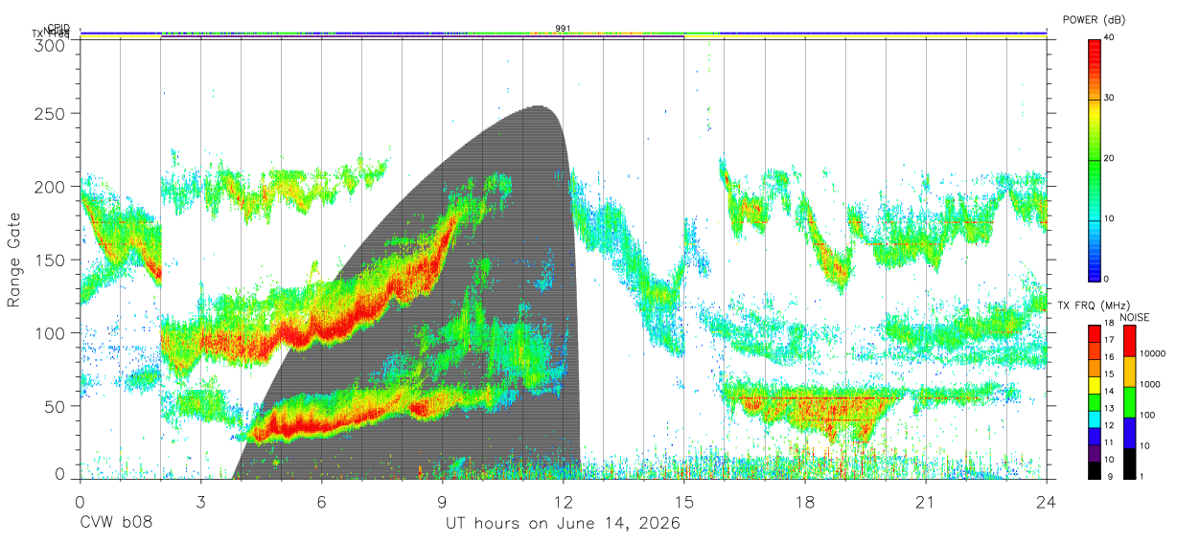1177x543 pixels.
Task: Select the red NOISE swatch above 10000
Action: click(1129, 341)
